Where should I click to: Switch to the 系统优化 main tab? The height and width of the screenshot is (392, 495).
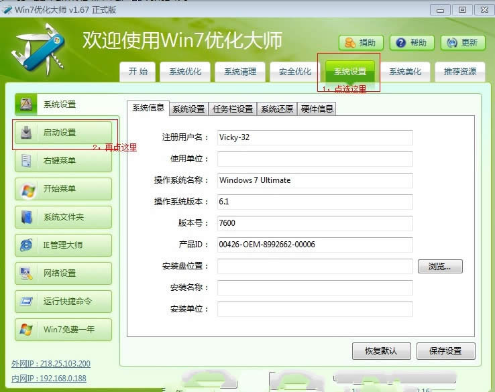[x=185, y=72]
